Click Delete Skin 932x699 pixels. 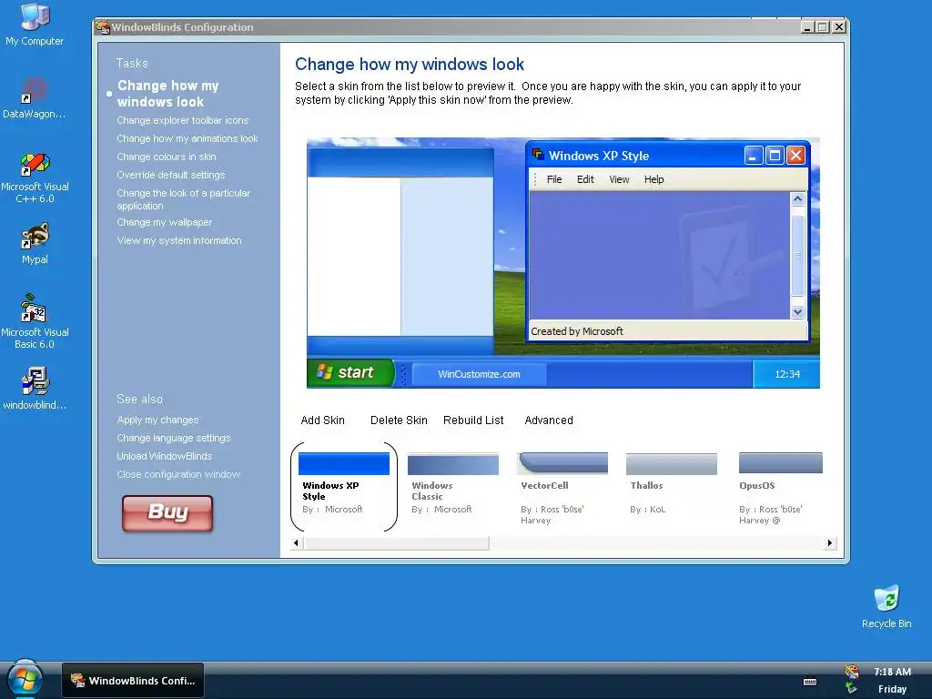tap(399, 420)
